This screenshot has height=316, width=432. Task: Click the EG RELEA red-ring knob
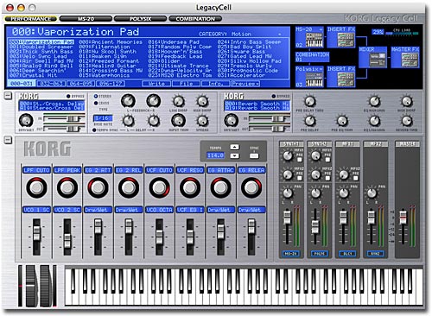coord(251,187)
